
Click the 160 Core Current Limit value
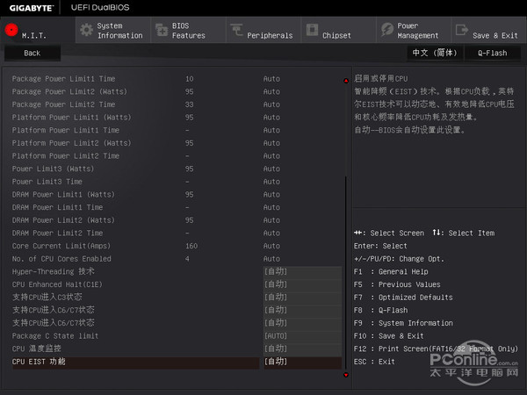(191, 246)
